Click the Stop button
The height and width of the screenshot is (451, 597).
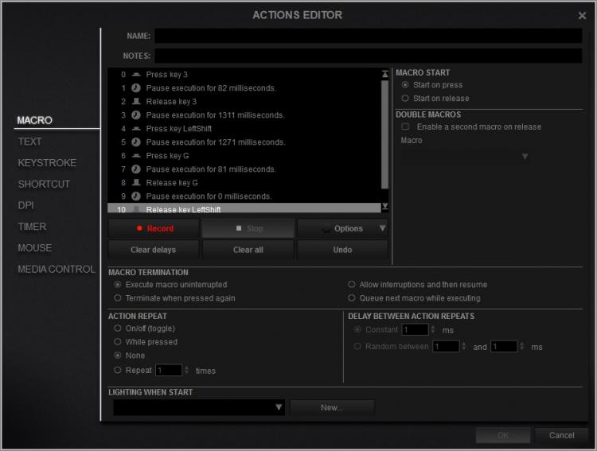[x=248, y=228]
